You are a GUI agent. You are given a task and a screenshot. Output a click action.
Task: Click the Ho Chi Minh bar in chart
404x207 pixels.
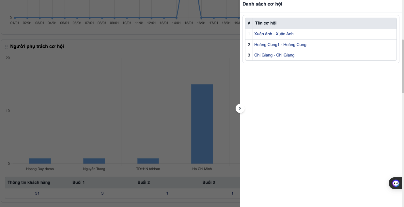click(x=202, y=124)
